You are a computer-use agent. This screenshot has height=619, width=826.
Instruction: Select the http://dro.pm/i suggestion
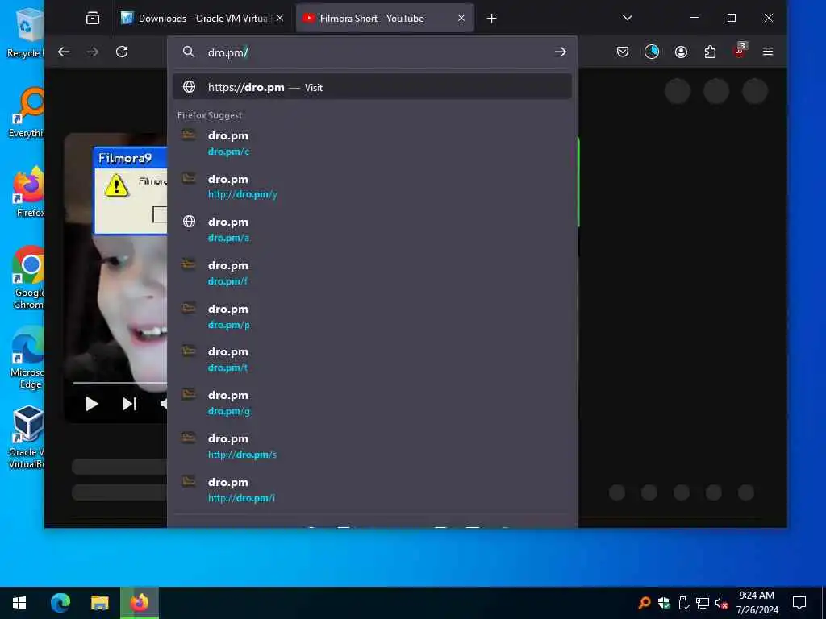pyautogui.click(x=373, y=490)
